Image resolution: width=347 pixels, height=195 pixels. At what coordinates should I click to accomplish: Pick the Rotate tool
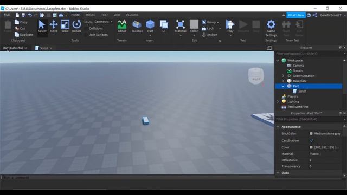pos(76,27)
